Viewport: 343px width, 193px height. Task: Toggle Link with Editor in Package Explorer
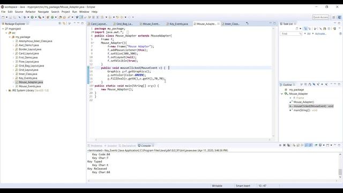tap(64, 23)
